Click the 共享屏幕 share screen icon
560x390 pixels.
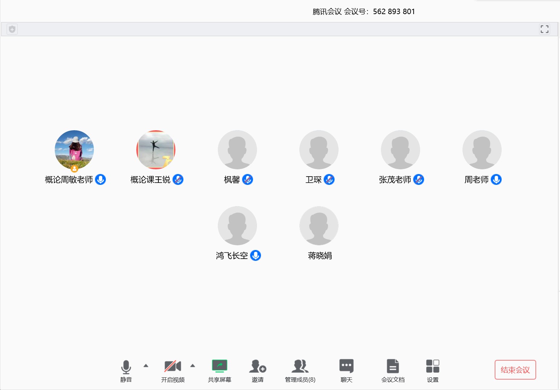click(219, 366)
